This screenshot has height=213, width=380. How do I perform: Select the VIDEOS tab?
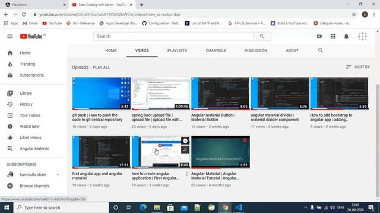(x=142, y=50)
